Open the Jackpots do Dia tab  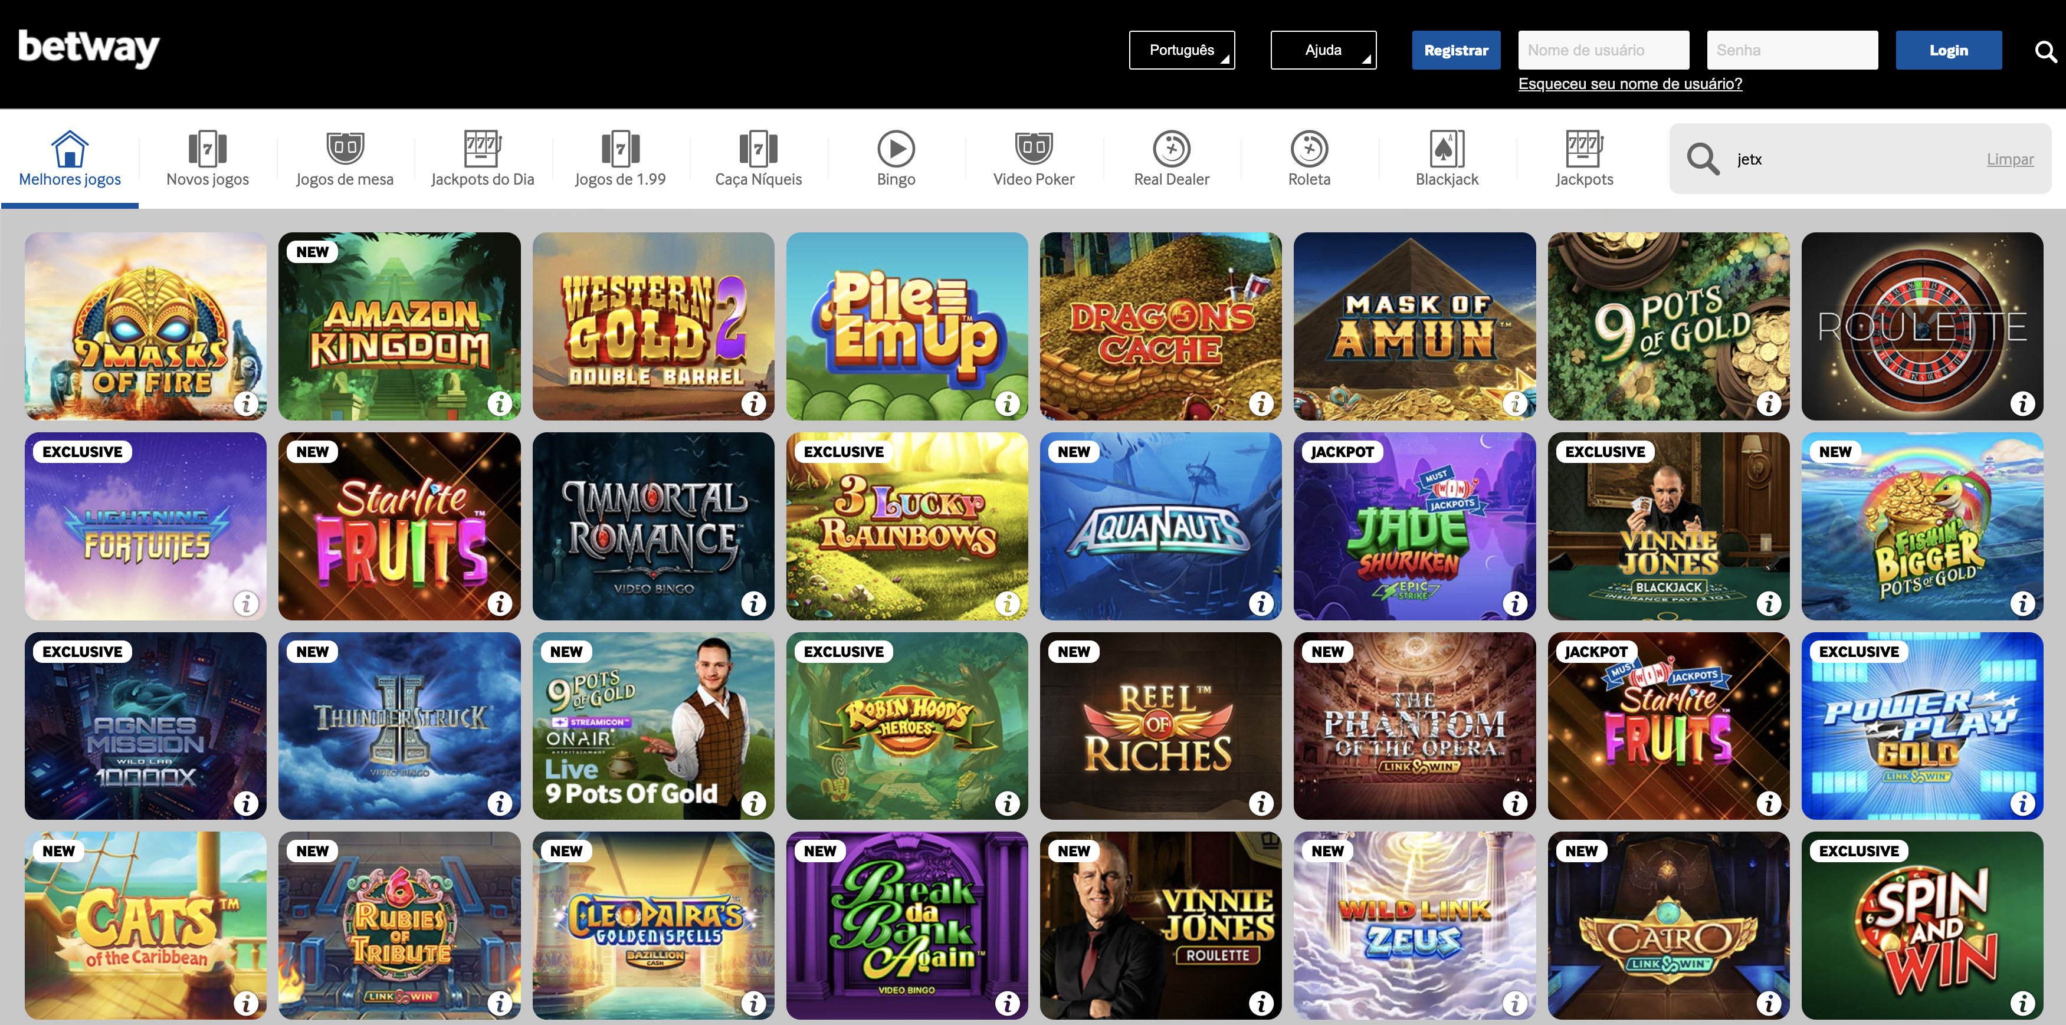click(483, 159)
